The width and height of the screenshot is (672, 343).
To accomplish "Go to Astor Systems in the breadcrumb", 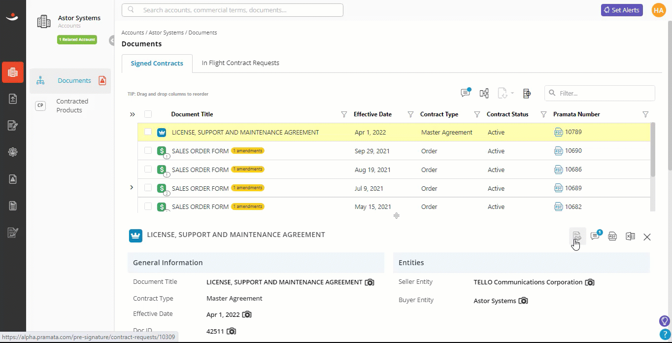I will click(x=166, y=33).
